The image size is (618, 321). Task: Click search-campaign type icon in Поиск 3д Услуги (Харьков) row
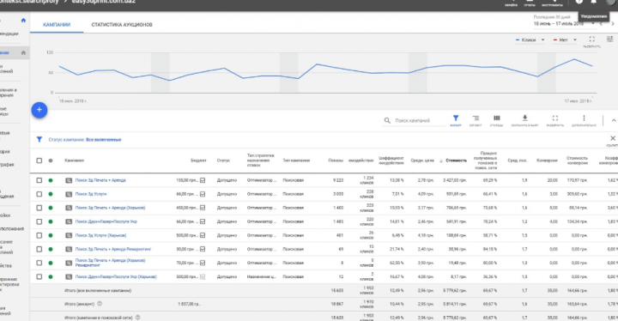pyautogui.click(x=69, y=235)
